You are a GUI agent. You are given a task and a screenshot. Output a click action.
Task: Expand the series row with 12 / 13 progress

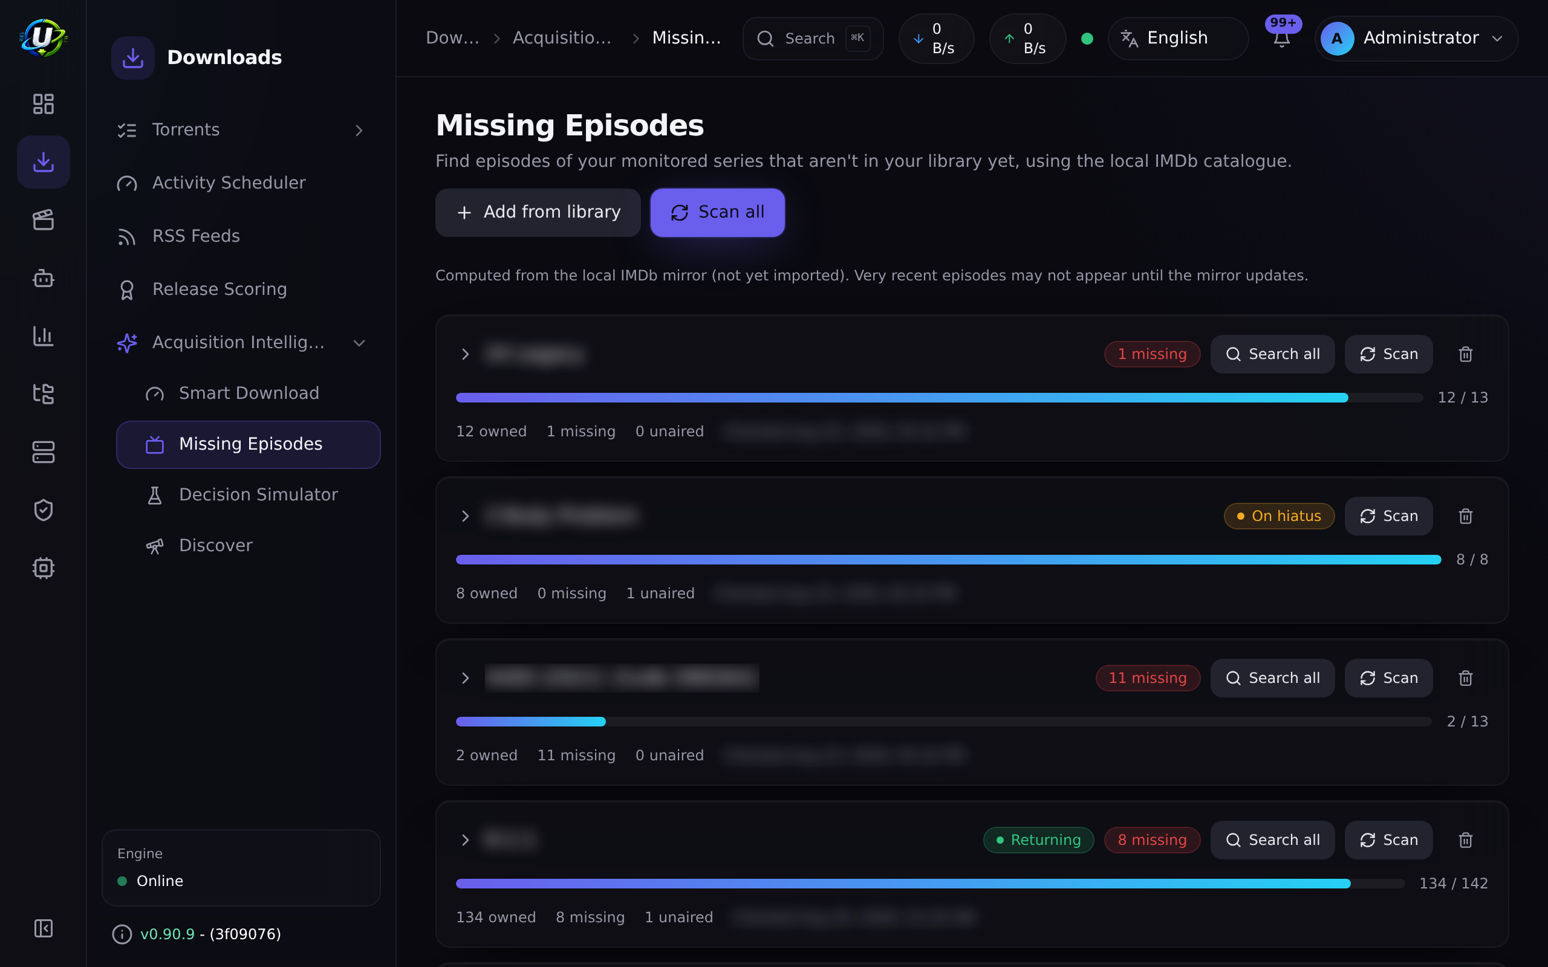[x=465, y=354]
